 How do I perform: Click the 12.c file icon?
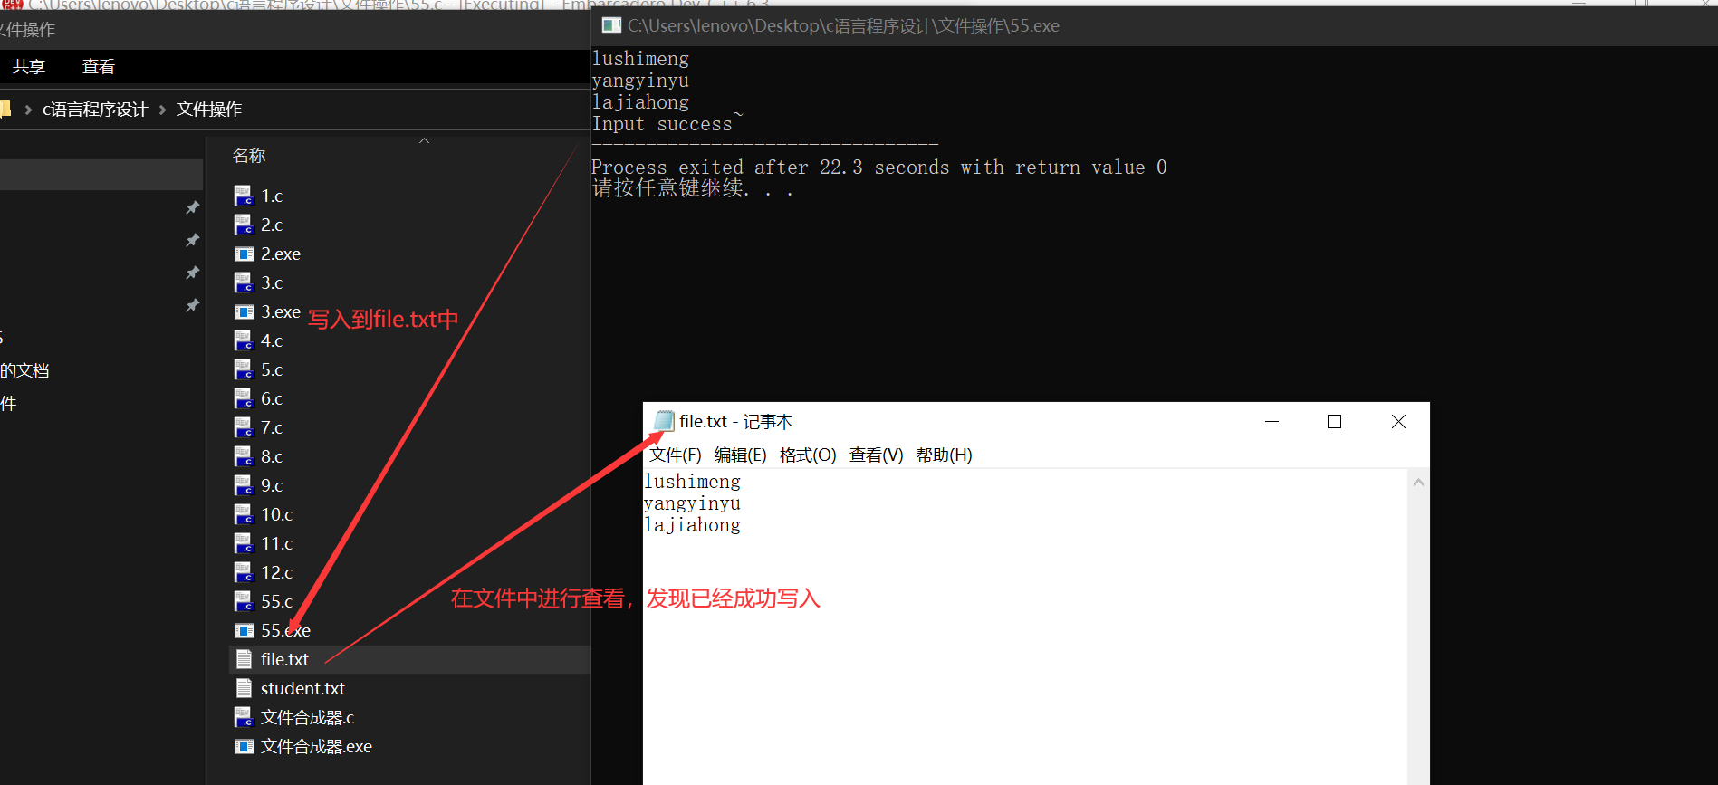click(x=244, y=572)
